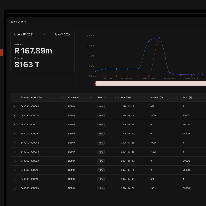This screenshot has width=206, height=206.
Task: Click the NEW status badge on 5400SO-000017
Action: (x=101, y=125)
